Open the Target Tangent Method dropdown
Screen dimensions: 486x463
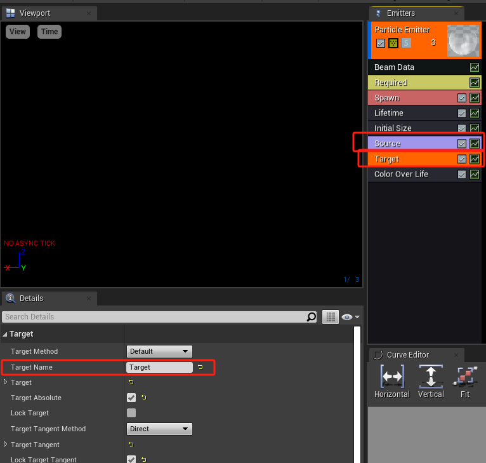coord(159,429)
